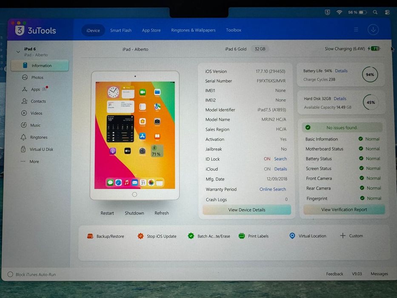Click the 32GB capacity badge
Image resolution: width=397 pixels, height=298 pixels.
[x=260, y=49]
